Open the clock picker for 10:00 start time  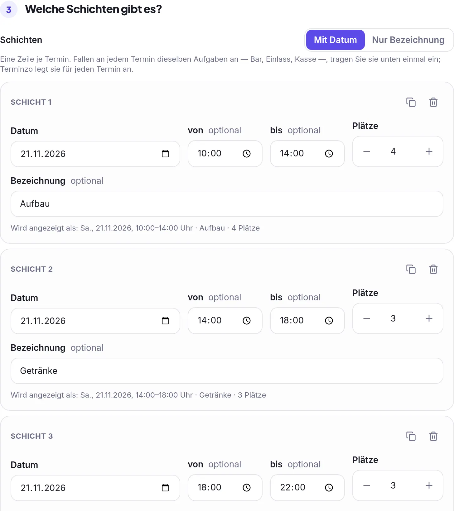[x=247, y=154]
